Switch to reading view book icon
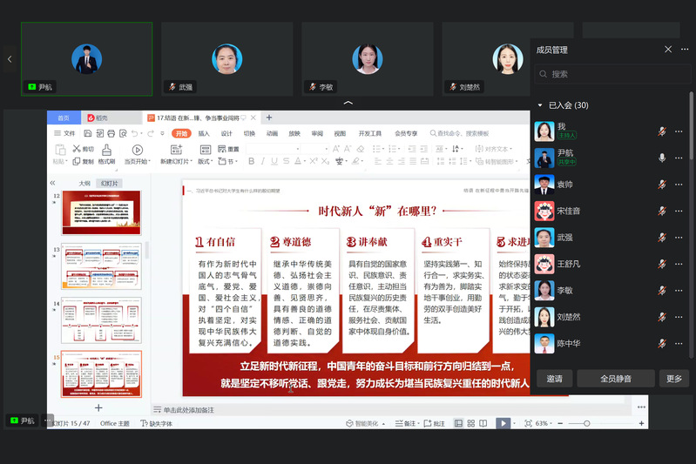The image size is (696, 464). [483, 423]
